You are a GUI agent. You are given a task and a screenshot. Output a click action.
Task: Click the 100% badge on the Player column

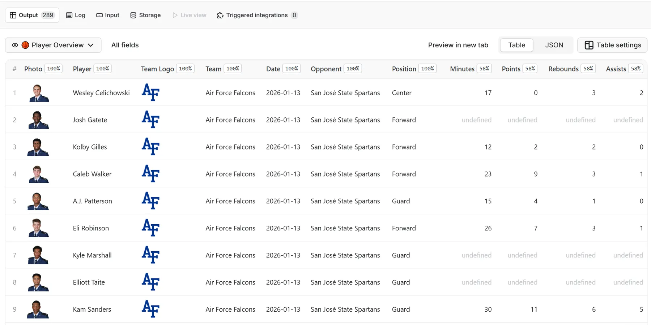coord(102,68)
